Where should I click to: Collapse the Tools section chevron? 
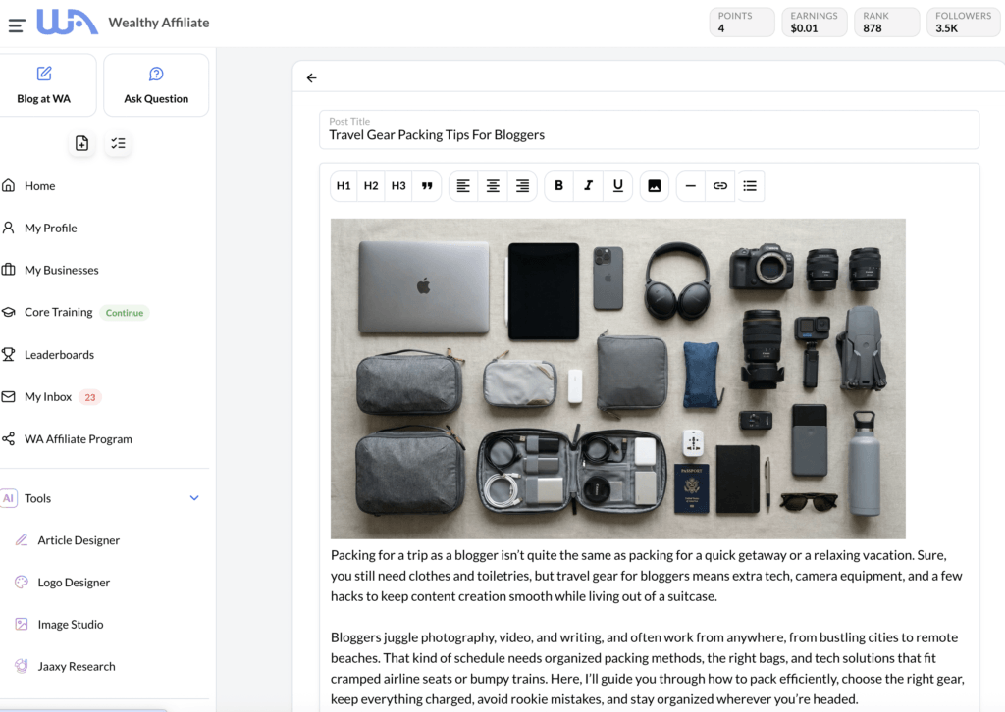[194, 498]
